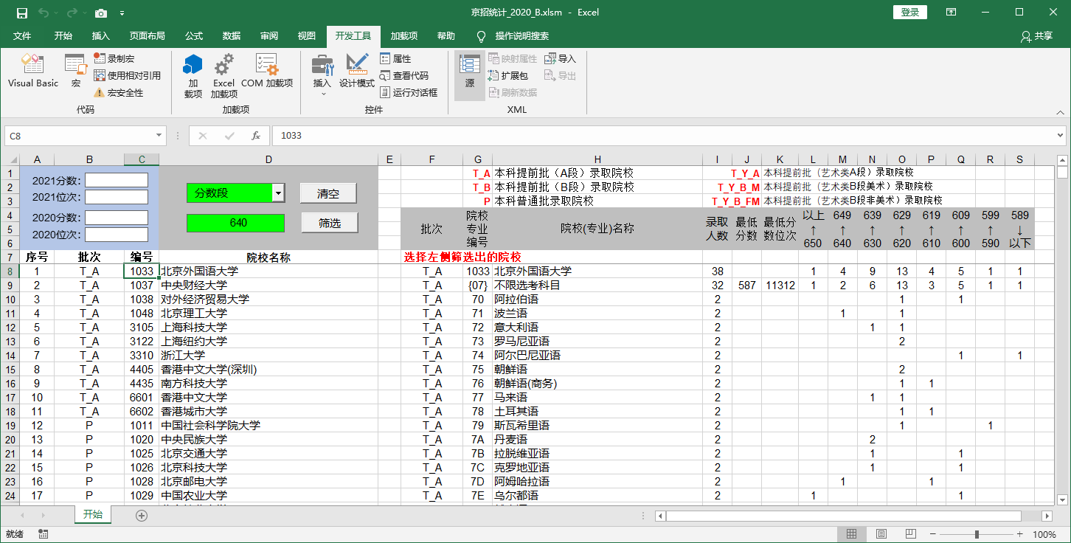
Task: Open the Visual Basic editor
Action: point(33,72)
